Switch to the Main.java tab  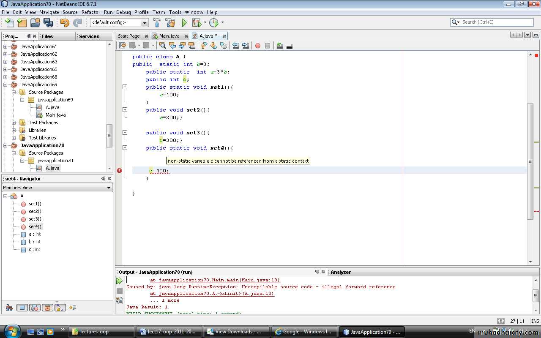pos(169,36)
